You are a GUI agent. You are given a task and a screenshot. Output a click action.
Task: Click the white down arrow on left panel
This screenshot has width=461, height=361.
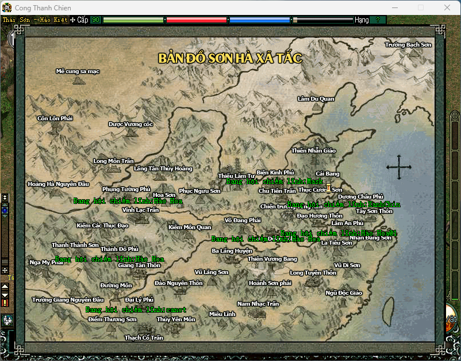(x=5, y=295)
